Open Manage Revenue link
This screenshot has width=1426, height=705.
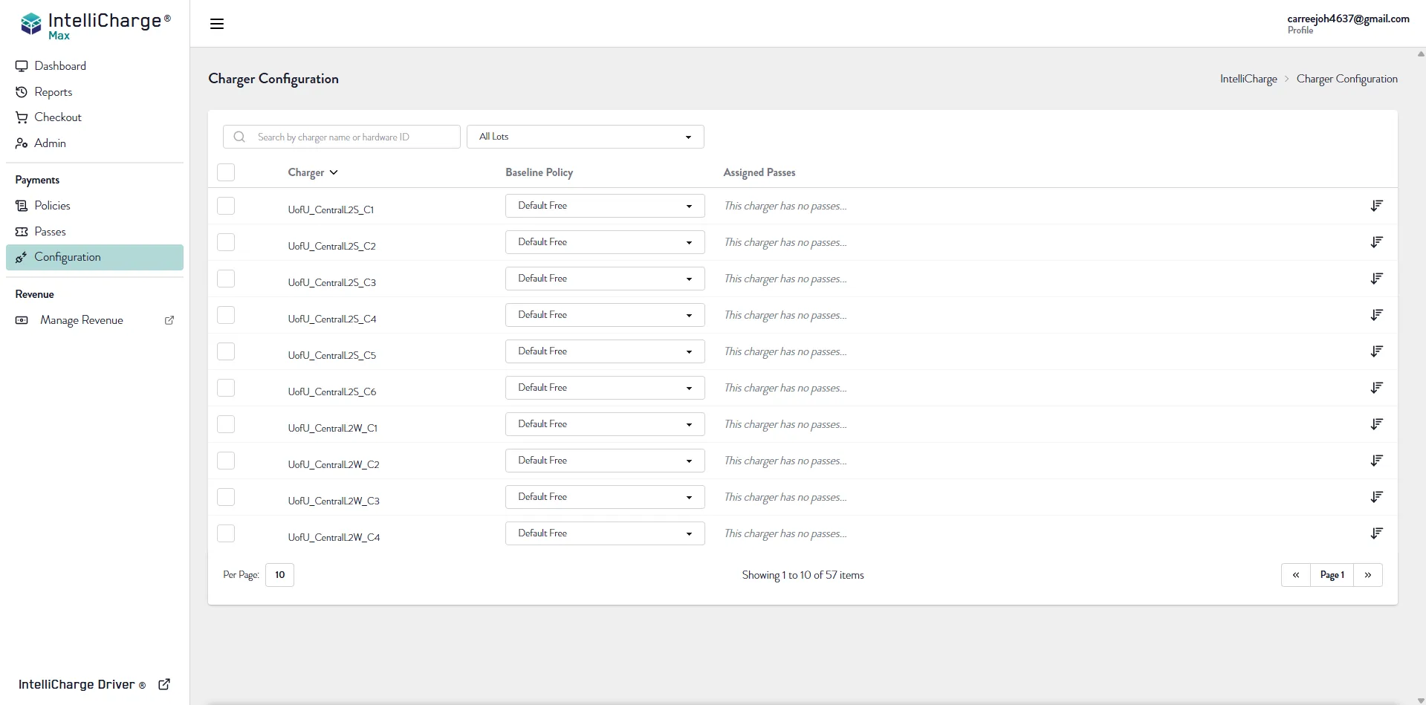94,320
